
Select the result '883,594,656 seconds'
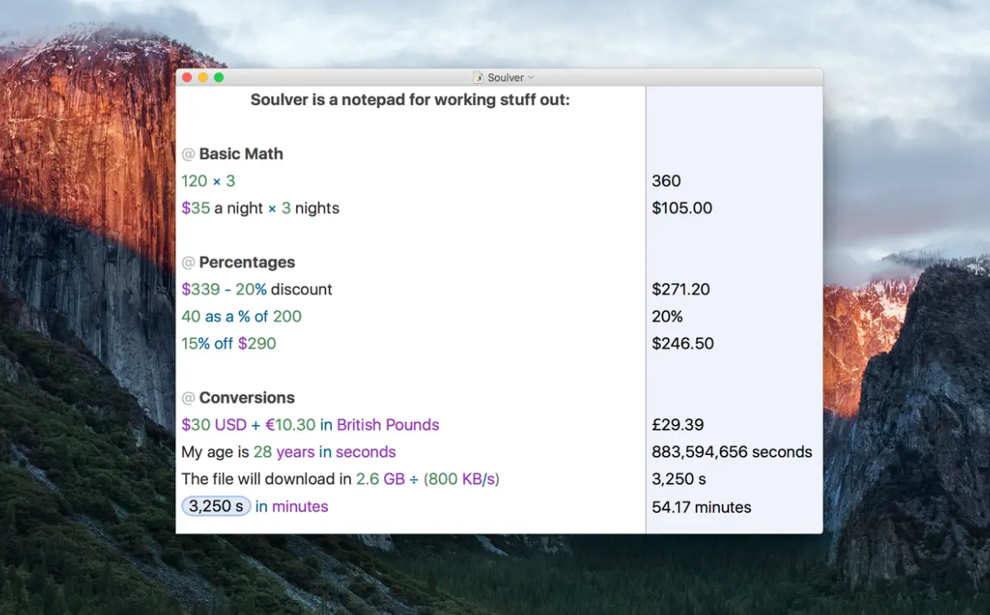[732, 452]
